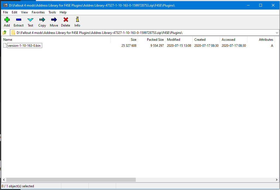Open the Tools menu

[x=52, y=12]
